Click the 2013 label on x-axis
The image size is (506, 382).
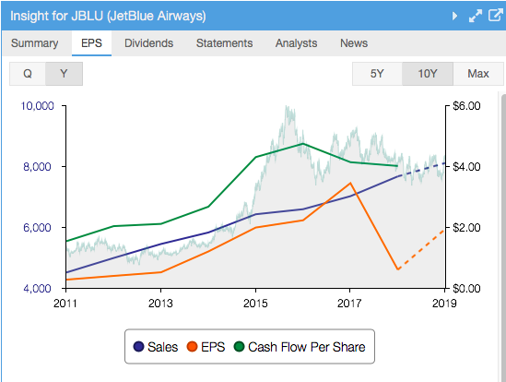[160, 304]
